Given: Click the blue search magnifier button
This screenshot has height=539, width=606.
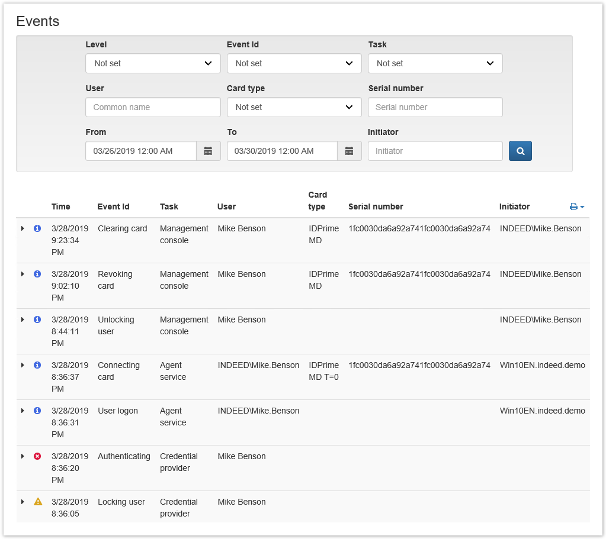Looking at the screenshot, I should click(520, 151).
